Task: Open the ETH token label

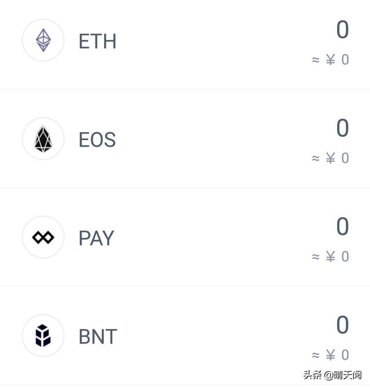Action: tap(97, 41)
